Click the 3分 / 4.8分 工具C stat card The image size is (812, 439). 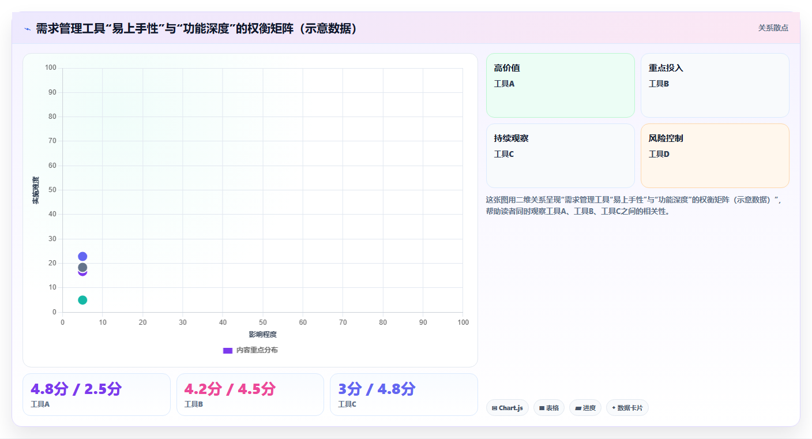(x=404, y=395)
